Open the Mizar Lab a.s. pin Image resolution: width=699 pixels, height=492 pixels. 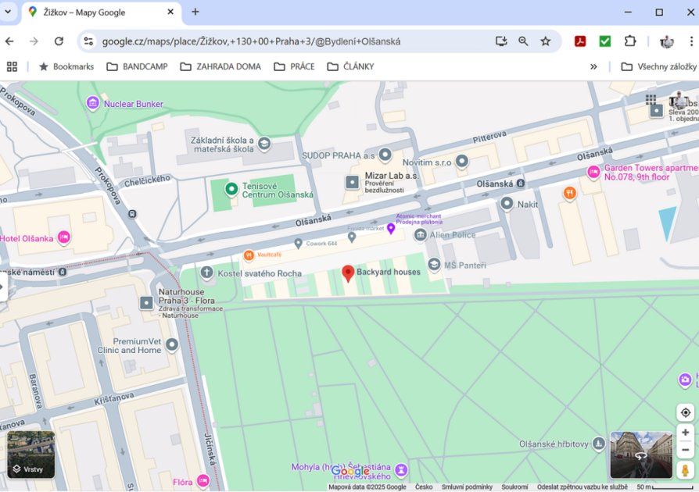352,182
